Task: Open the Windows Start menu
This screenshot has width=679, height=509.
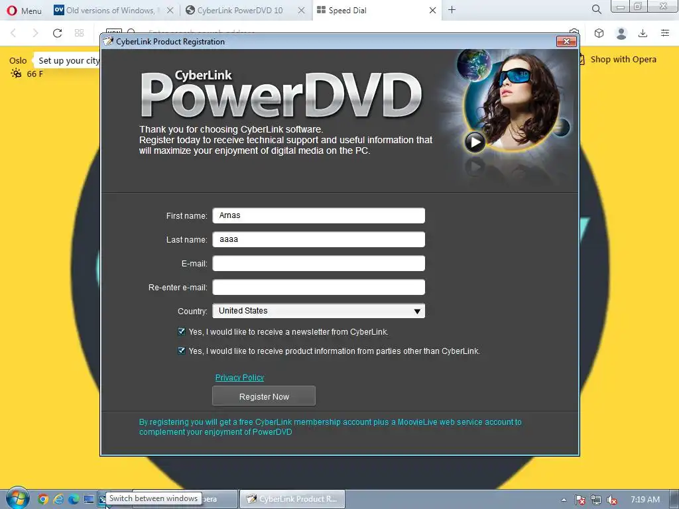Action: pyautogui.click(x=17, y=498)
